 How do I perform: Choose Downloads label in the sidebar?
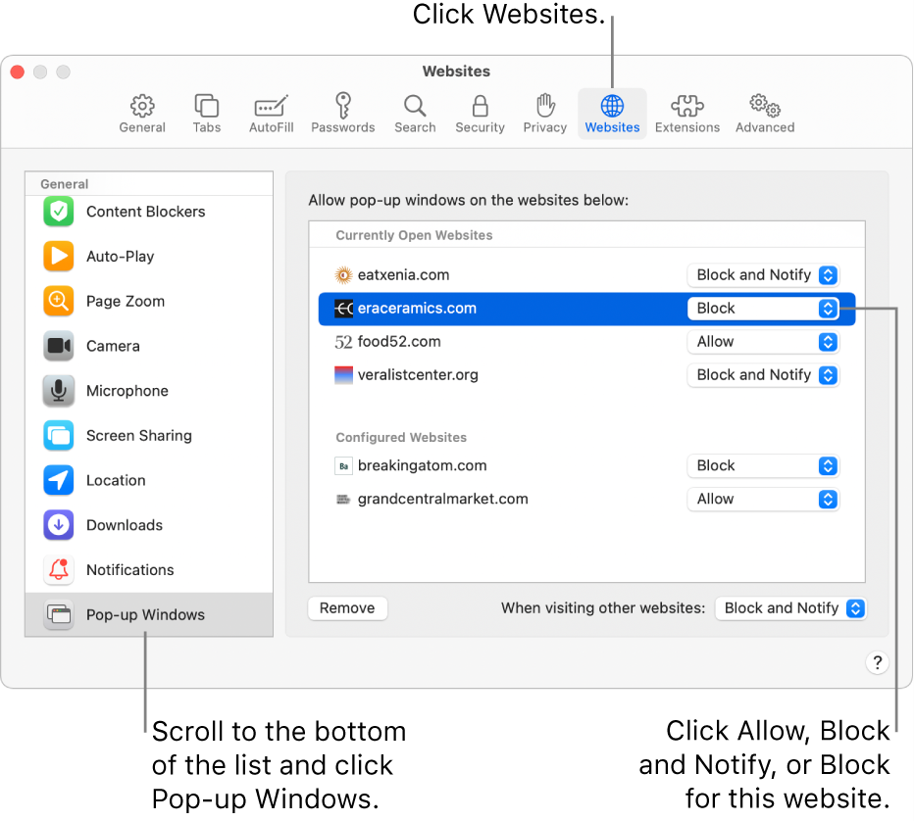coord(125,525)
